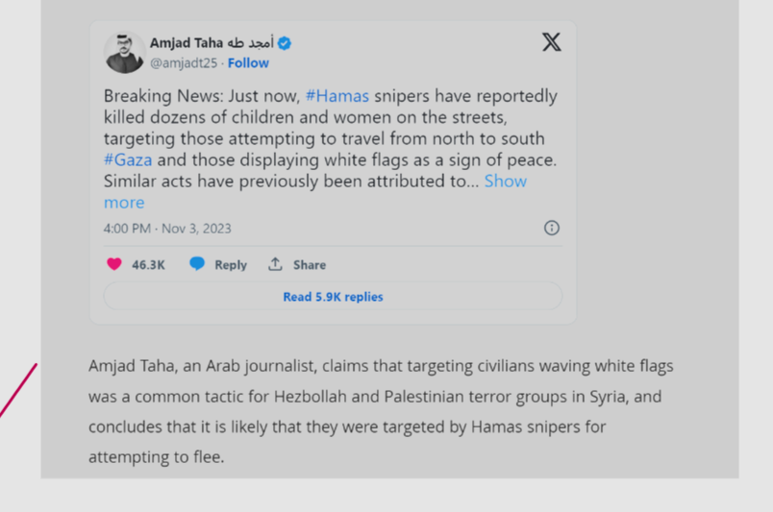Click the blue reply bubble icon
The width and height of the screenshot is (773, 512).
197,264
